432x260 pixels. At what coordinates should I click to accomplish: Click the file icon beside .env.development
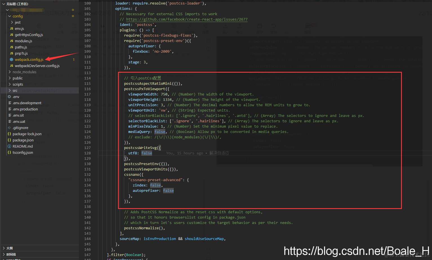[10, 103]
